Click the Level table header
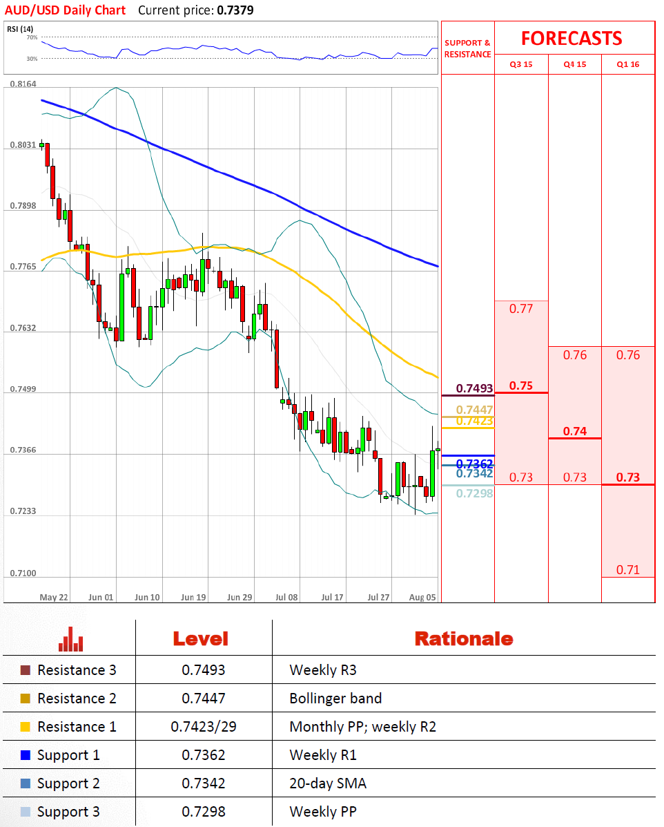This screenshot has width=664, height=827. (200, 638)
